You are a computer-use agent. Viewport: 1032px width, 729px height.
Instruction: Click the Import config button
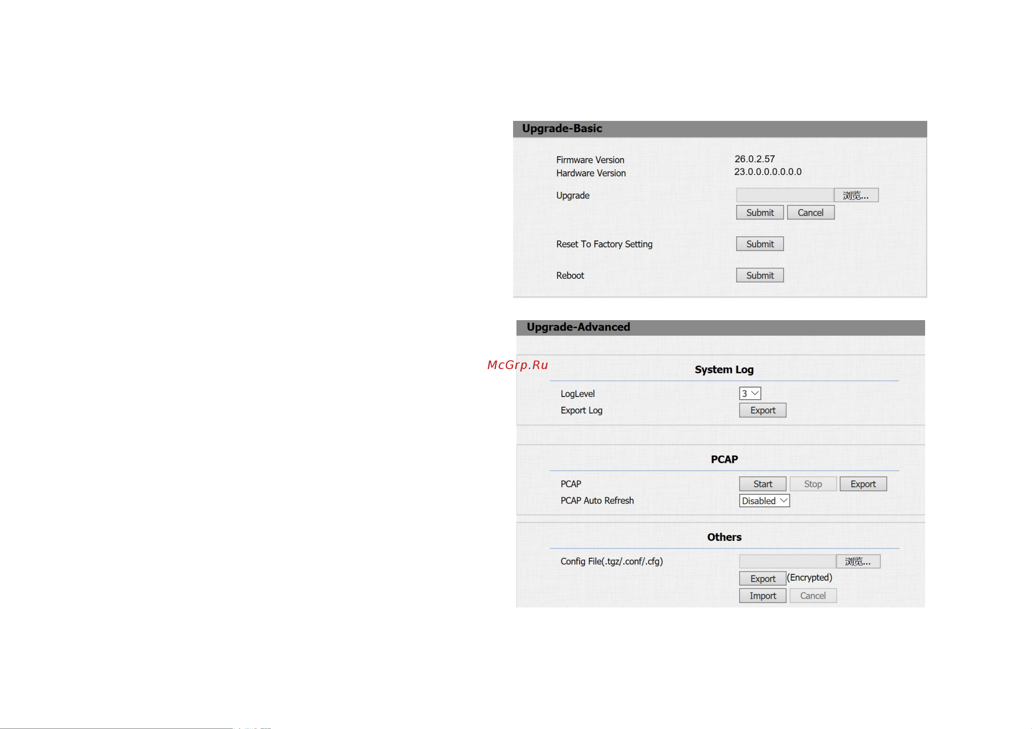(x=762, y=596)
